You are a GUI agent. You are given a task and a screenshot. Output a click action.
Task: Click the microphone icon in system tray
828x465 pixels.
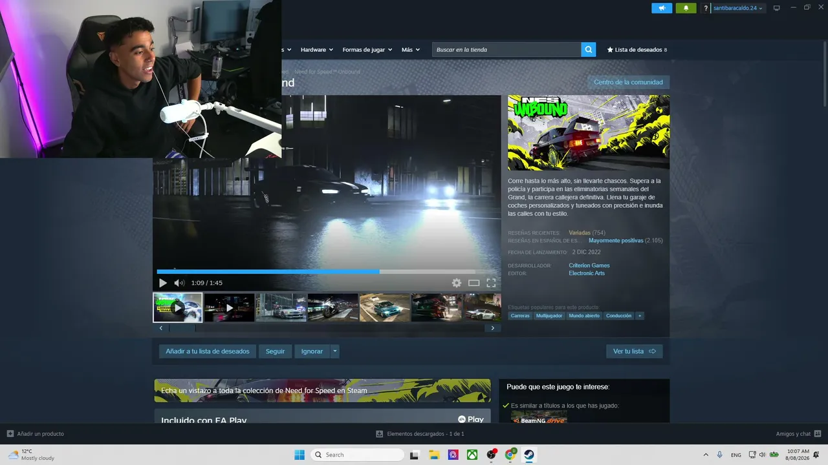719,455
